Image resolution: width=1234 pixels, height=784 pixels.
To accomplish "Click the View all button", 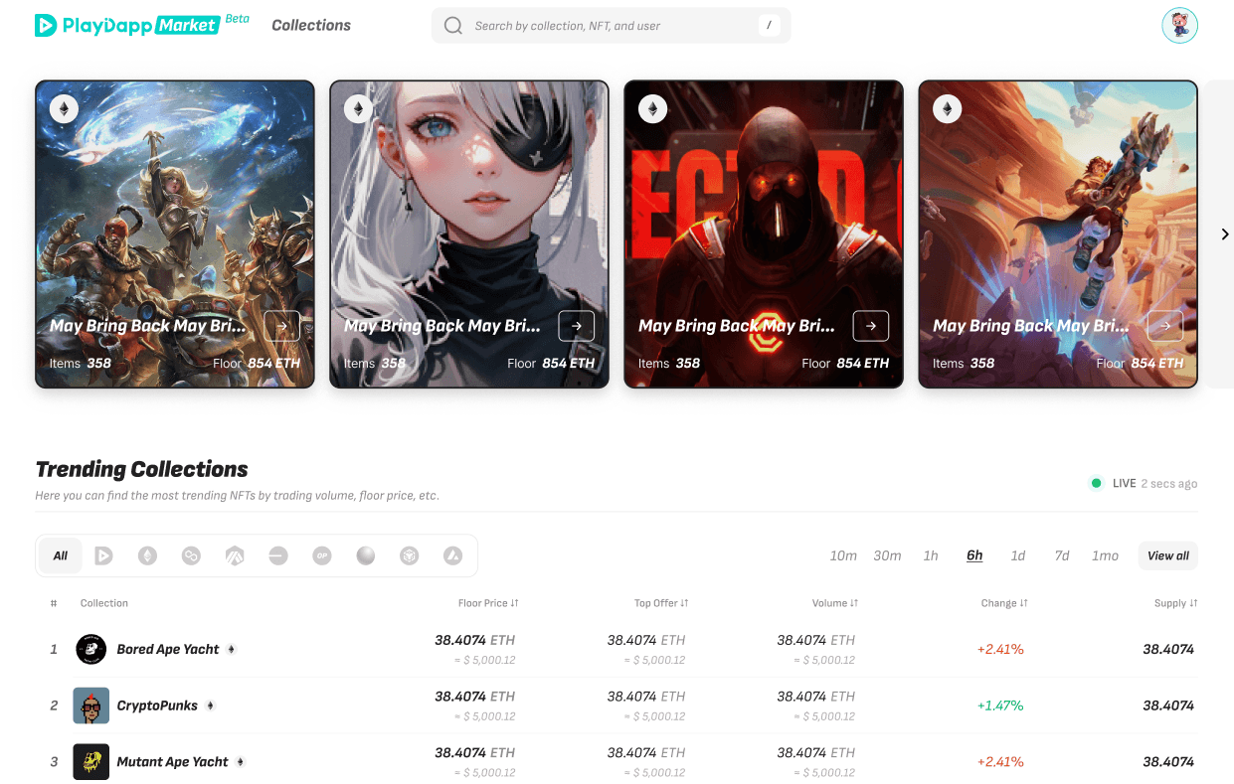I will coord(1168,555).
